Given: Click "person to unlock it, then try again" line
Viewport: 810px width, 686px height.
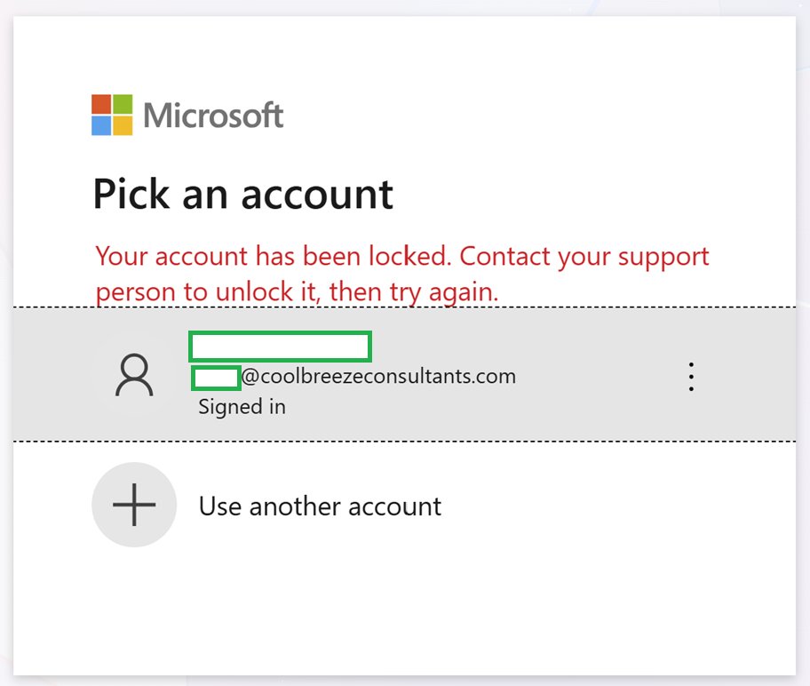Looking at the screenshot, I should (297, 292).
